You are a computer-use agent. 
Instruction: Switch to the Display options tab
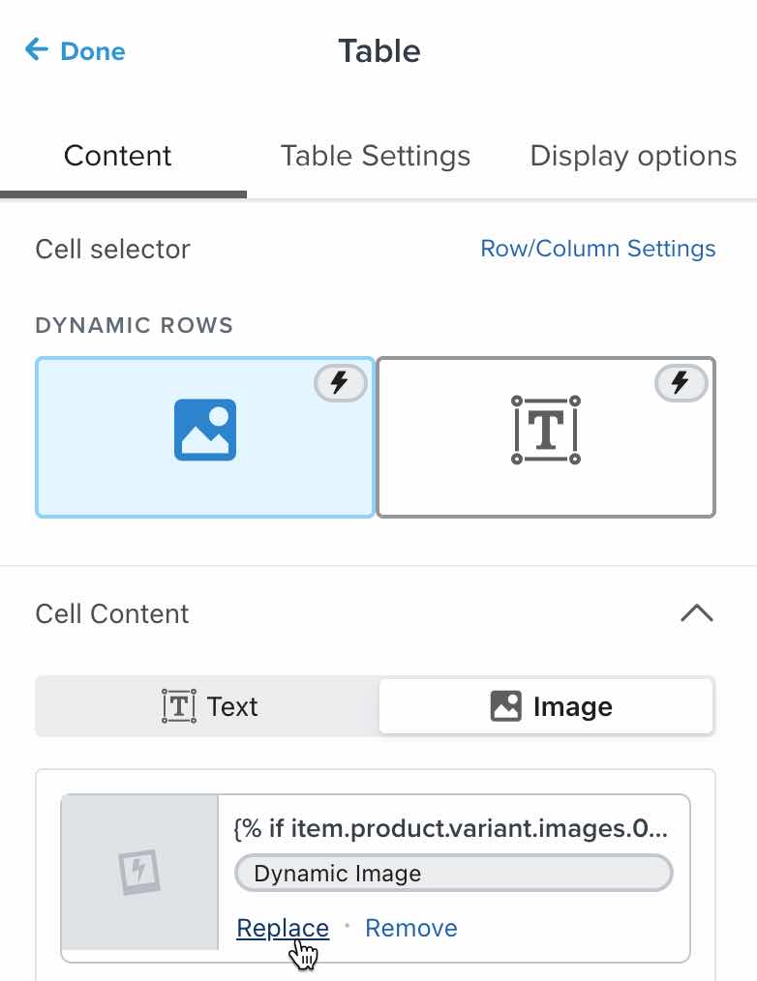click(633, 155)
